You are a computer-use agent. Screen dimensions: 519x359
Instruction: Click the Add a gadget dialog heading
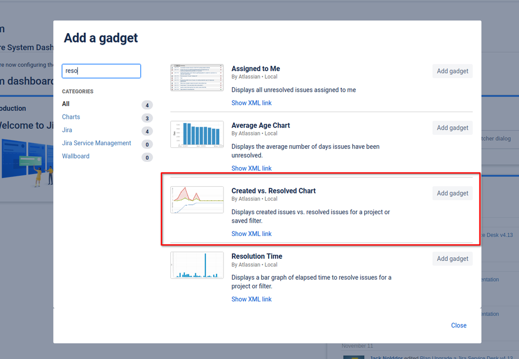coord(101,38)
